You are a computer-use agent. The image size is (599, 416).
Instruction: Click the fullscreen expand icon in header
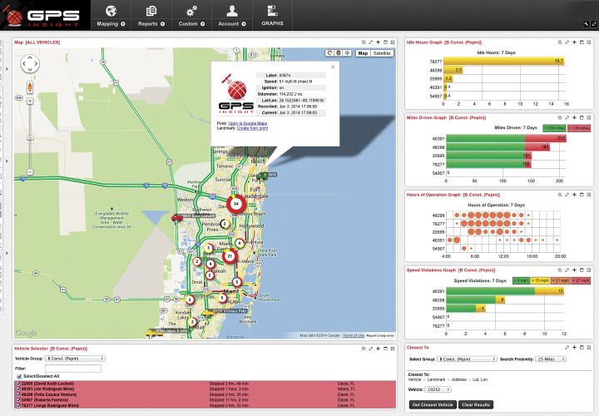(594, 24)
